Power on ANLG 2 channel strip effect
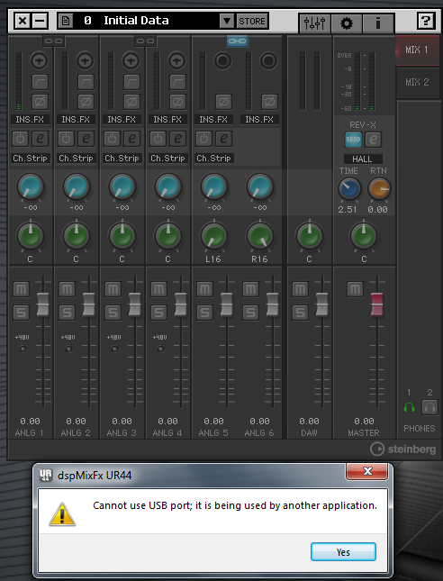 tap(66, 139)
